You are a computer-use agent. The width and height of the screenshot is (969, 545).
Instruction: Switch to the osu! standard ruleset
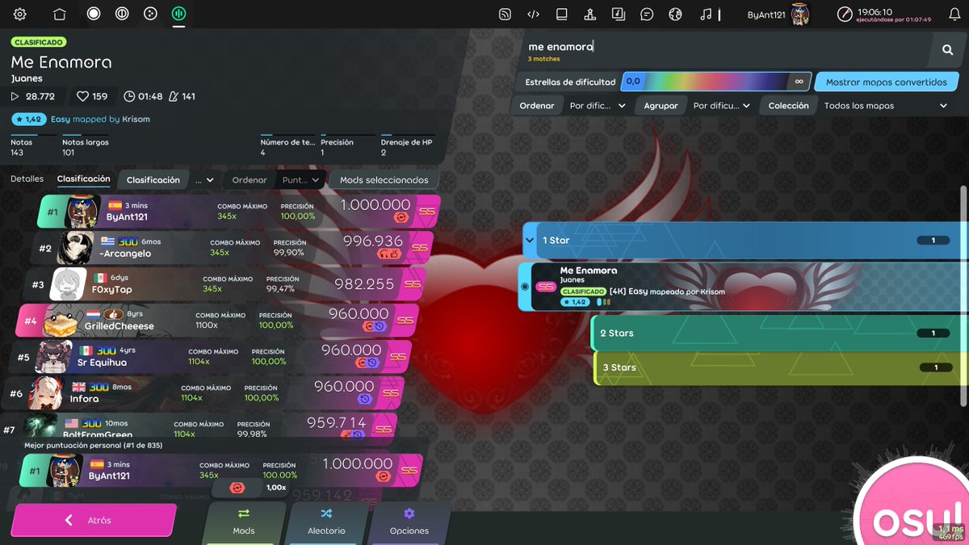pos(94,14)
